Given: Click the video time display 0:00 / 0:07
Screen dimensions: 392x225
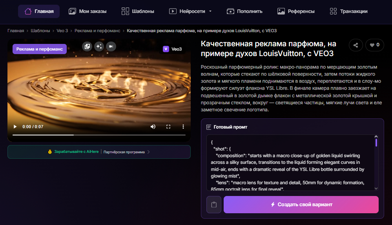Looking at the screenshot, I should pos(33,127).
